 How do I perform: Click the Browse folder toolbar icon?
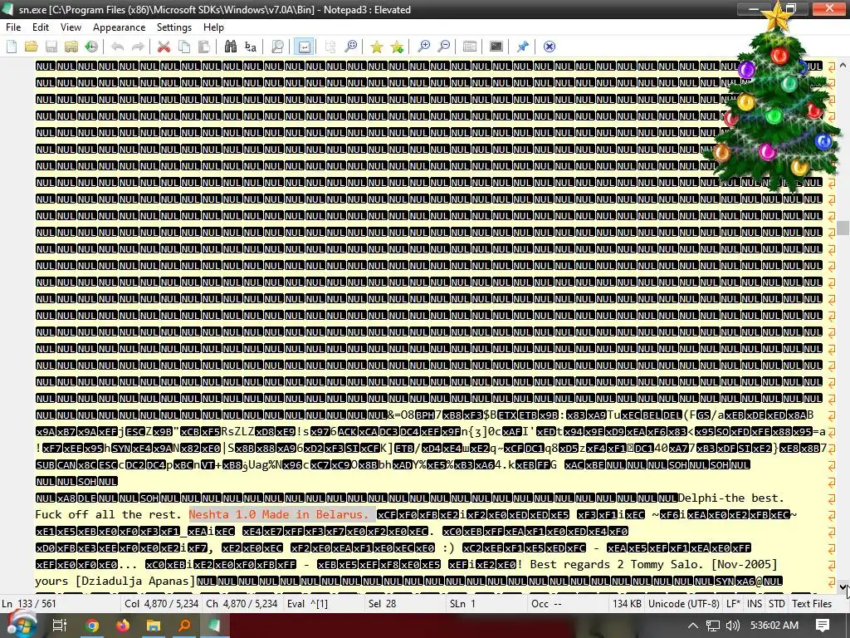coord(71,47)
